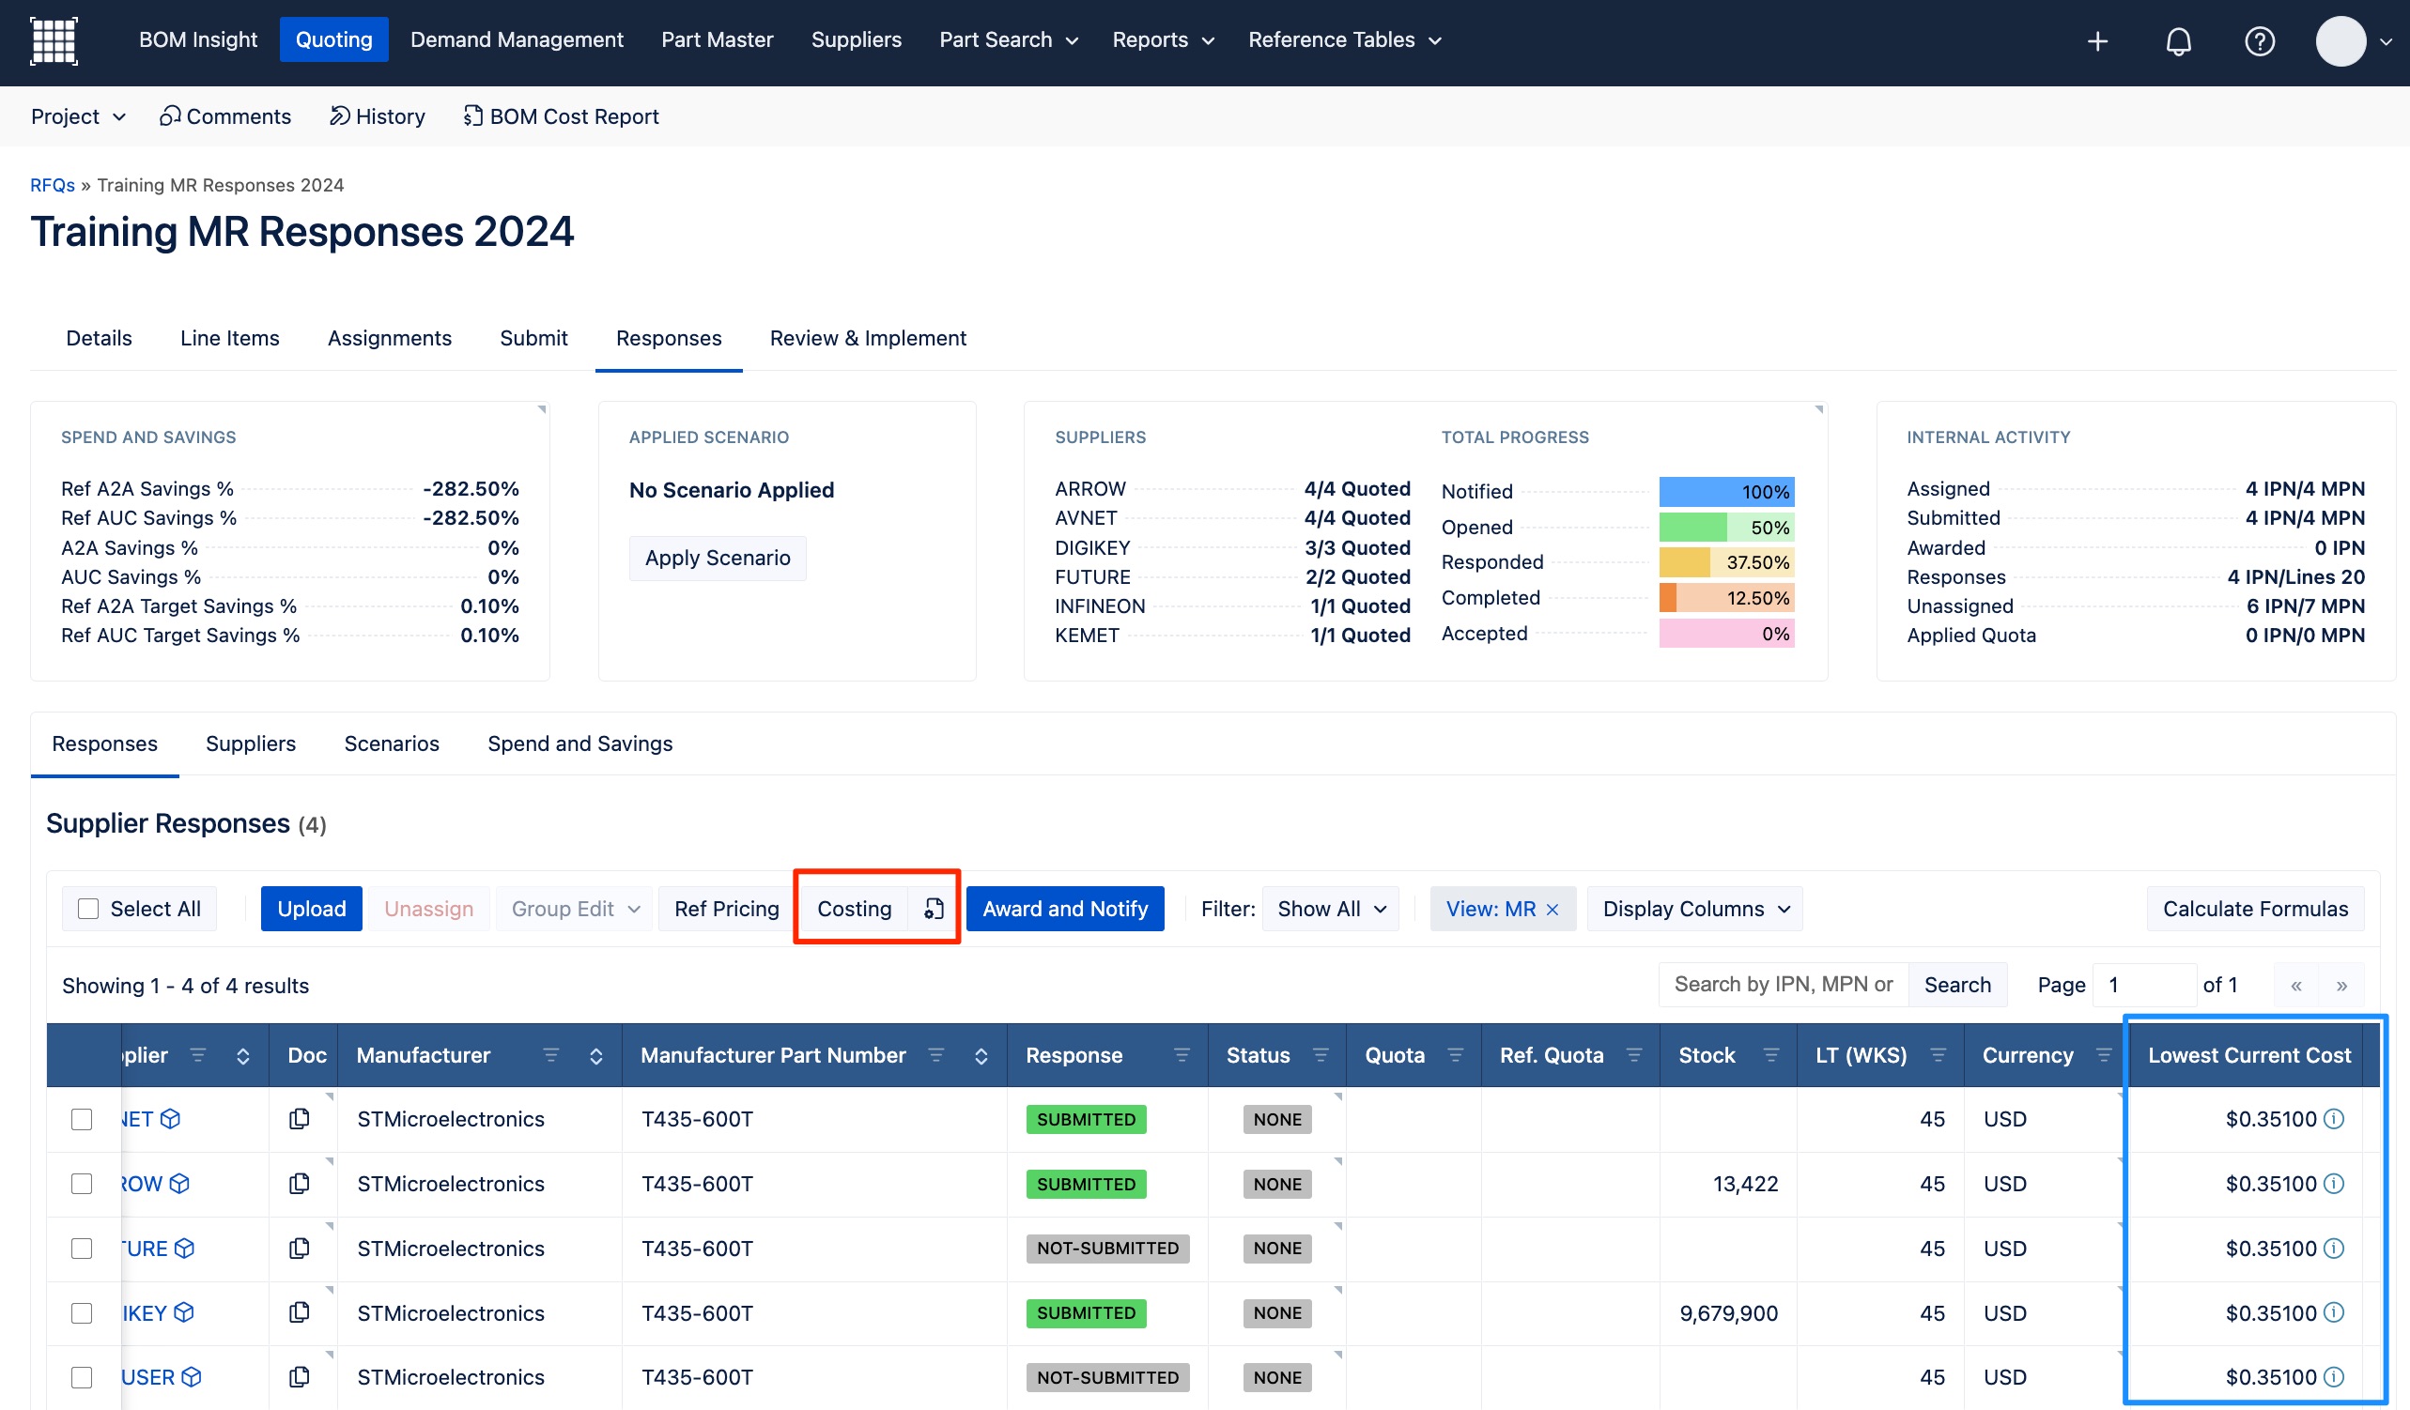Click the plus add-new icon
The image size is (2410, 1410).
click(x=2097, y=41)
